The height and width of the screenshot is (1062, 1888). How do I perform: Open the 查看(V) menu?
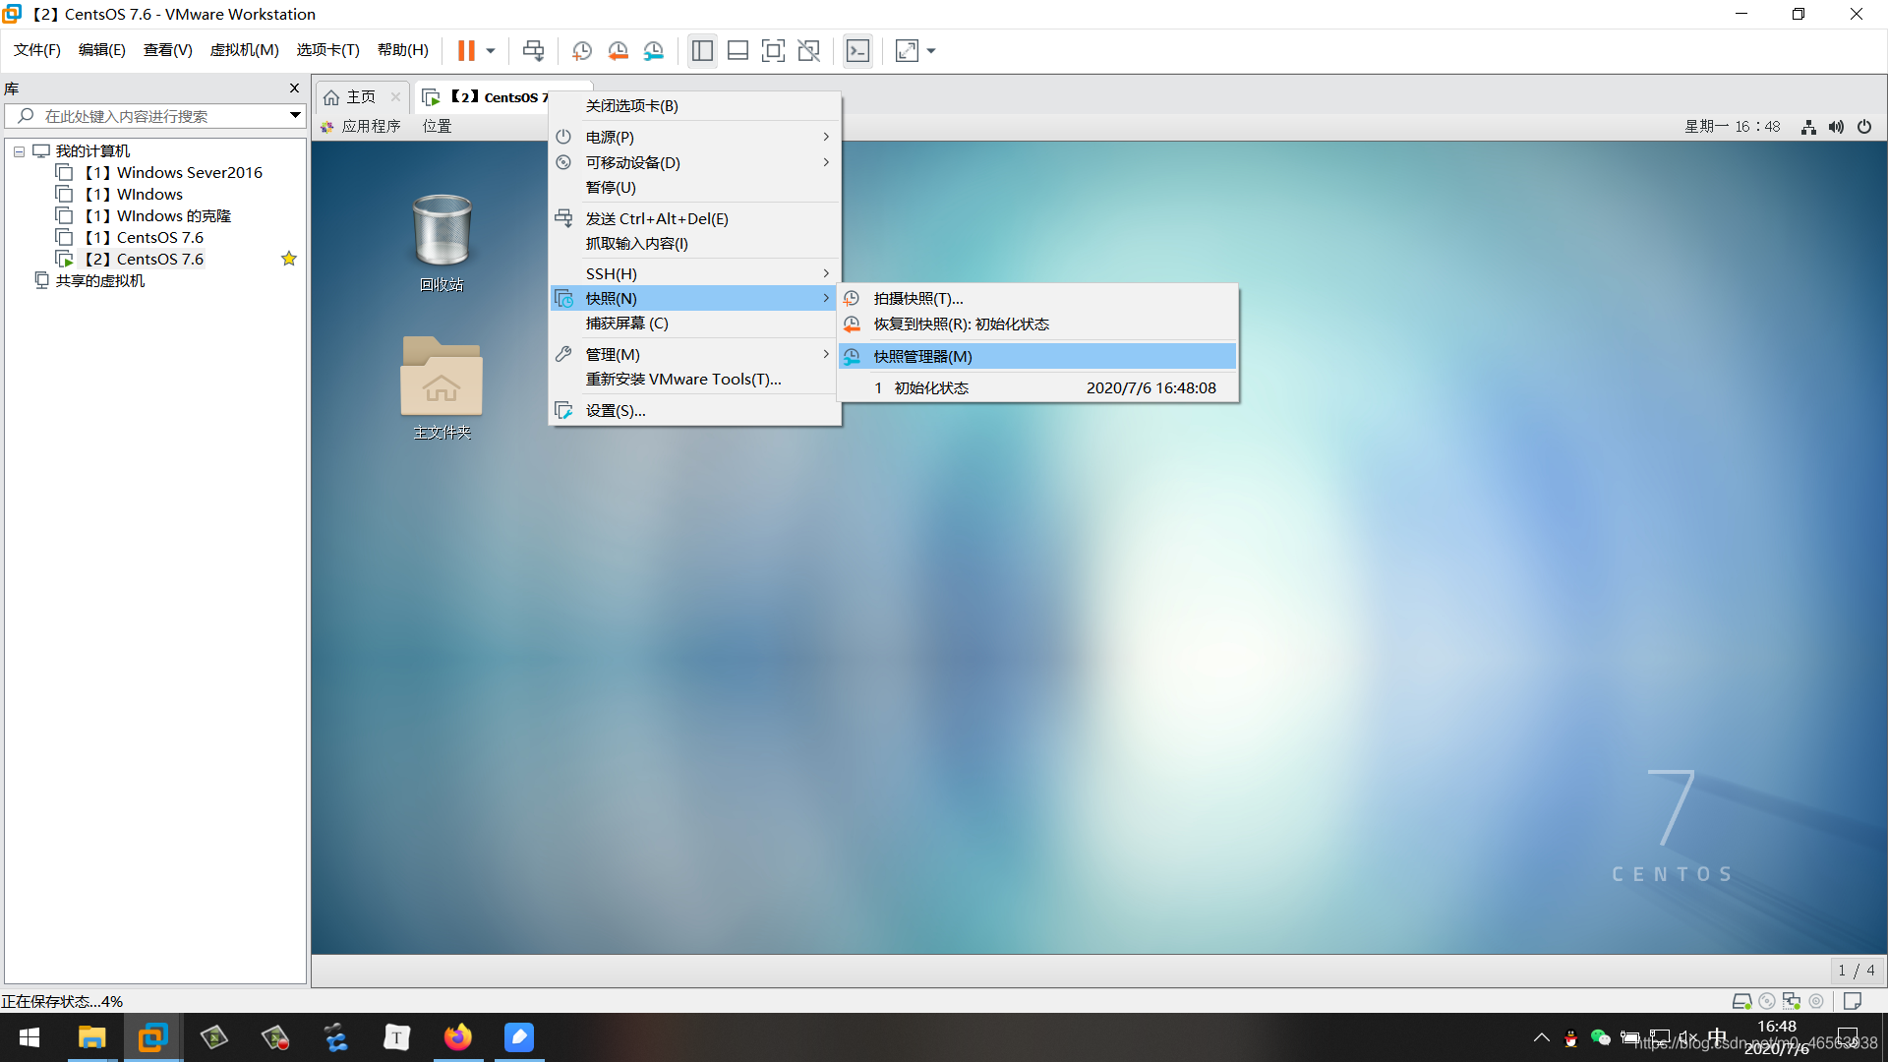[168, 50]
